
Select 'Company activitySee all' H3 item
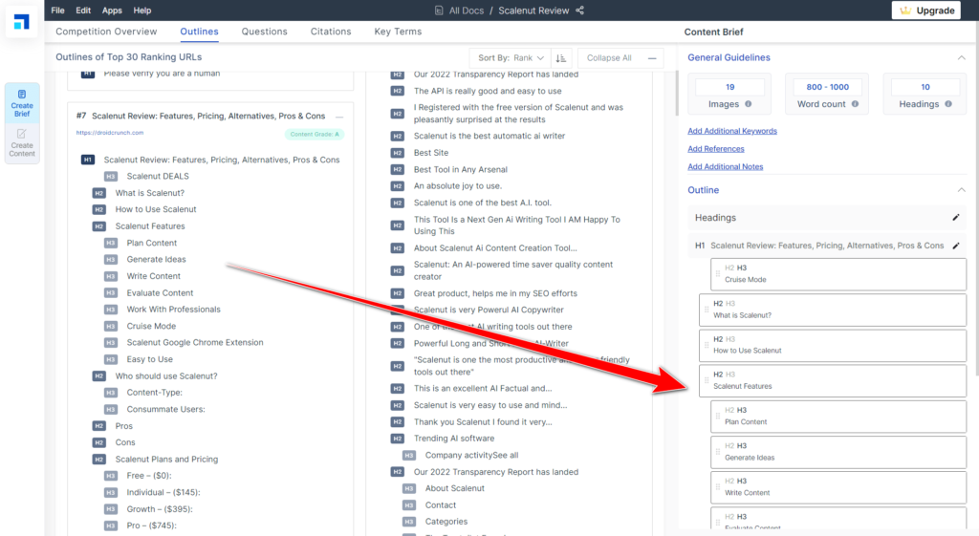pos(471,456)
